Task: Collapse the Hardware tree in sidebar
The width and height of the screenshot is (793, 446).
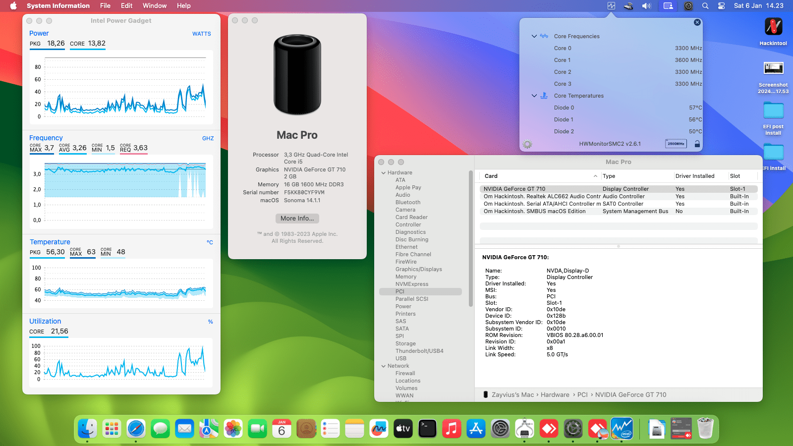Action: (x=384, y=173)
